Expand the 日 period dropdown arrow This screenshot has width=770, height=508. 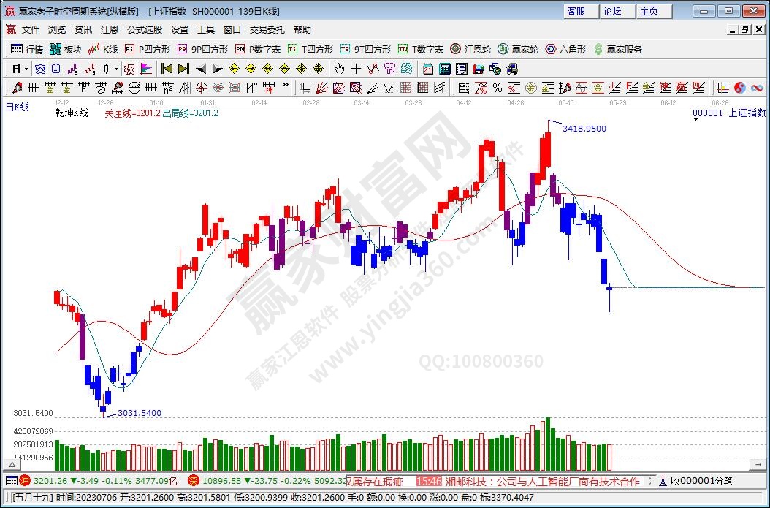[26, 69]
